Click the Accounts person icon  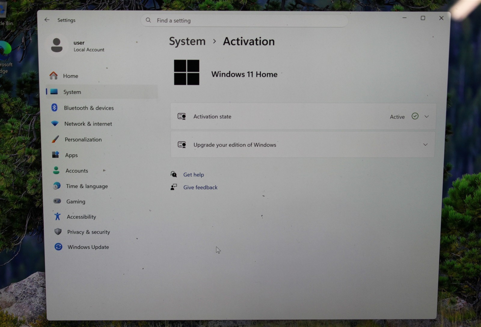[x=56, y=170]
